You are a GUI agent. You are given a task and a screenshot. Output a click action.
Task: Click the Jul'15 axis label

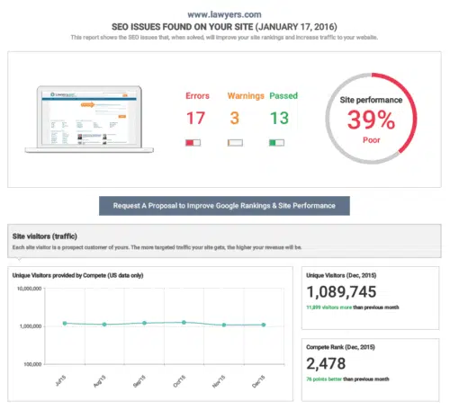60,380
